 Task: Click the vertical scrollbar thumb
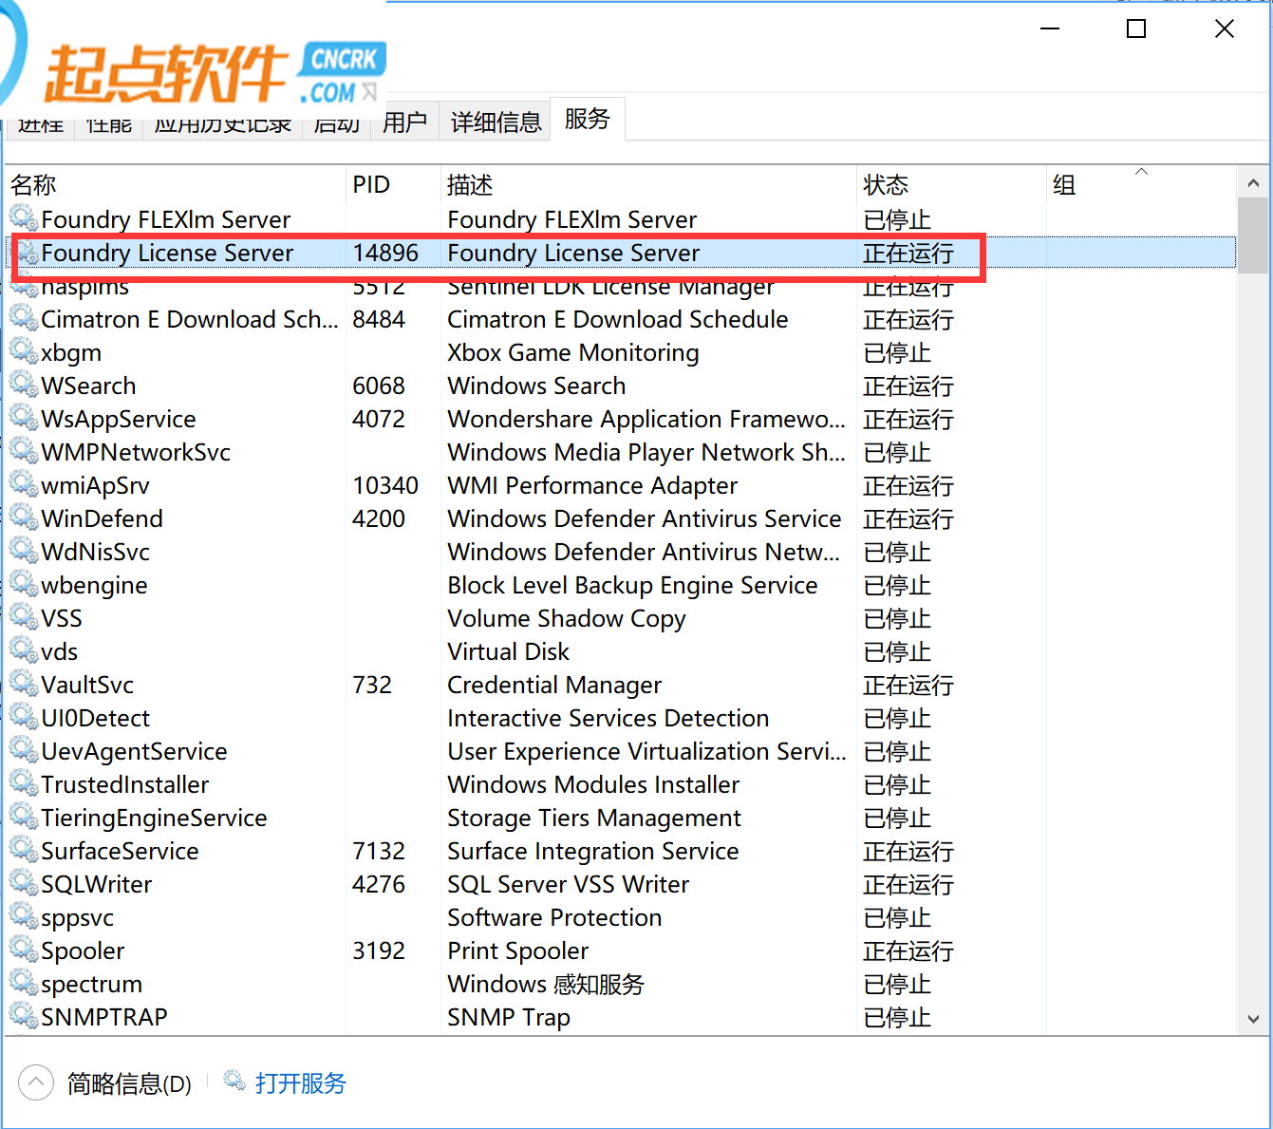(1253, 235)
